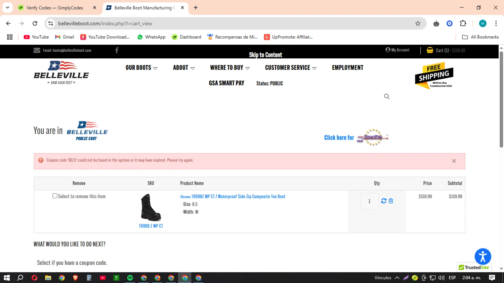
Task: Click the ESP language indicator in the tray
Action: 452,278
